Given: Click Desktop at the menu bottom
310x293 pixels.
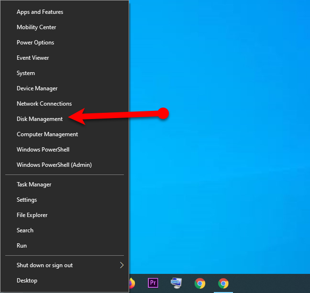Looking at the screenshot, I should pos(27,281).
